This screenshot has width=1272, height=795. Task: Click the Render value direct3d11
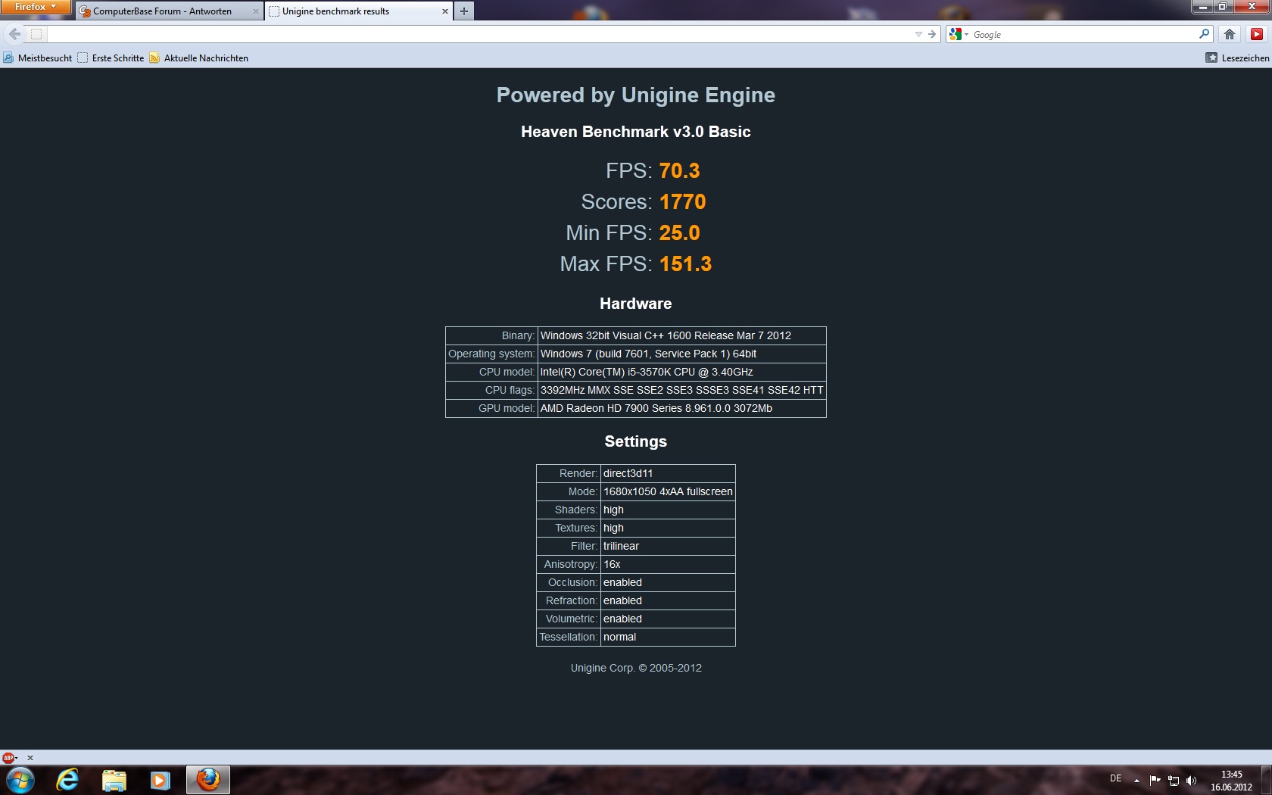click(628, 473)
